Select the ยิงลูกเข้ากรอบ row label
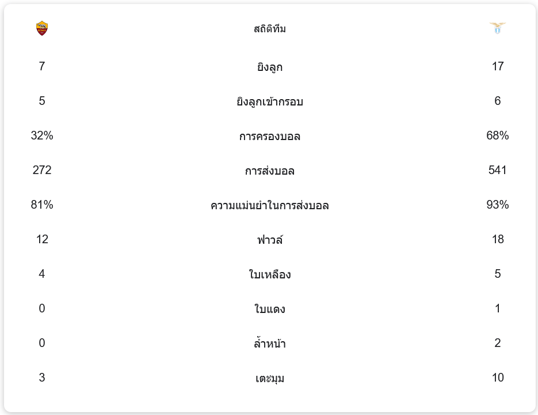Image resolution: width=538 pixels, height=415 pixels. point(269,101)
